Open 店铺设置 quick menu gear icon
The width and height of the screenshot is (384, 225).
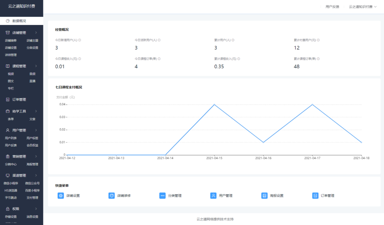tap(61, 195)
